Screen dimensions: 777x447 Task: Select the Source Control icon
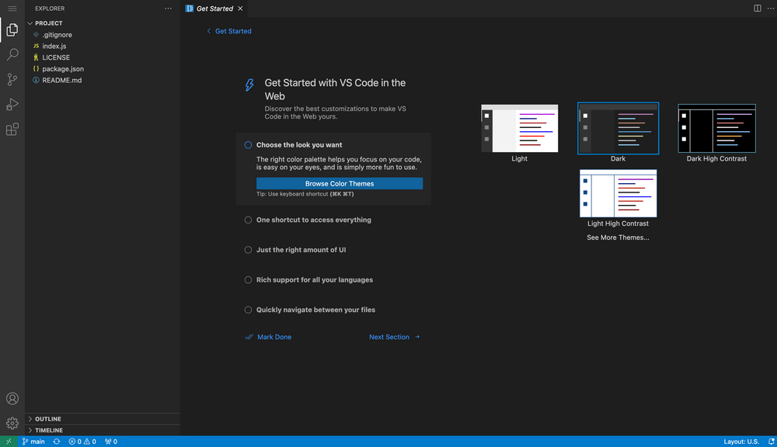12,79
